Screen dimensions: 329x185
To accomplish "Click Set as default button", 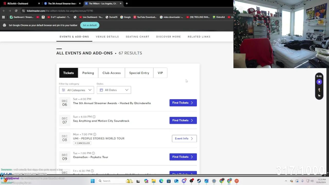I will 90,25.
